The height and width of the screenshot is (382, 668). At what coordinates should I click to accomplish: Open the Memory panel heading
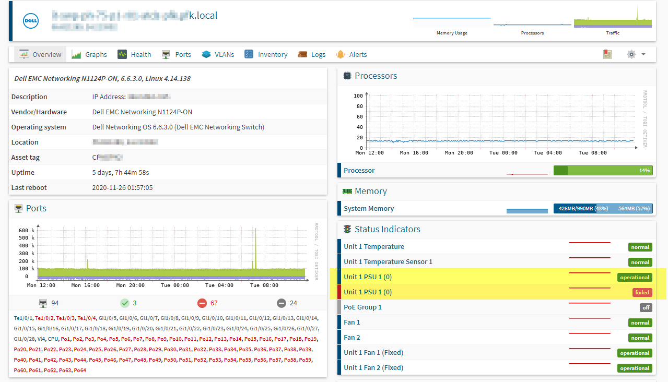click(x=371, y=191)
